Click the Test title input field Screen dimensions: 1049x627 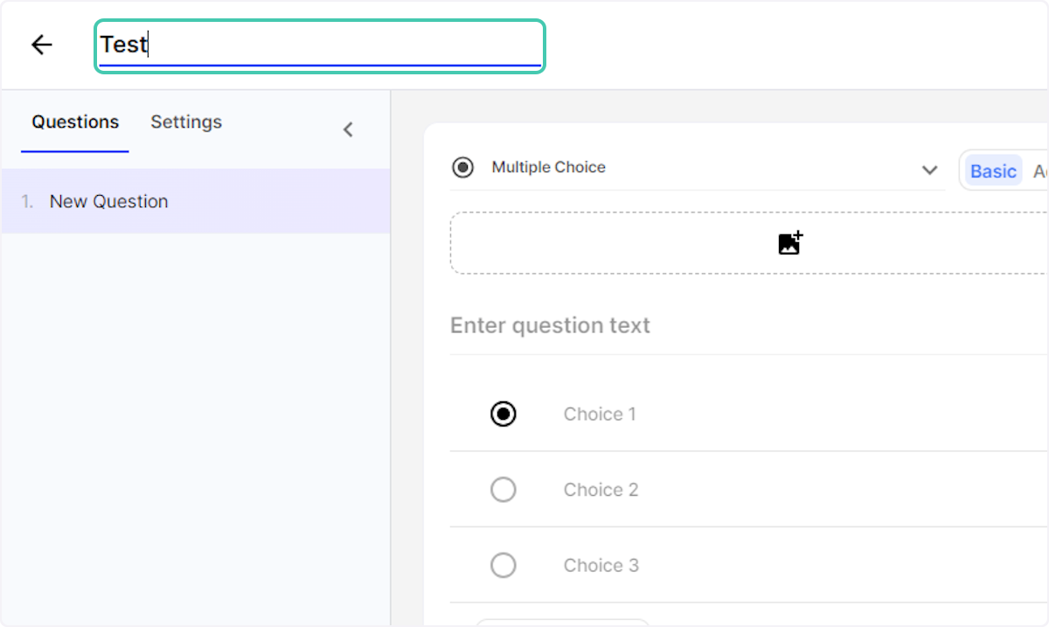tap(319, 45)
